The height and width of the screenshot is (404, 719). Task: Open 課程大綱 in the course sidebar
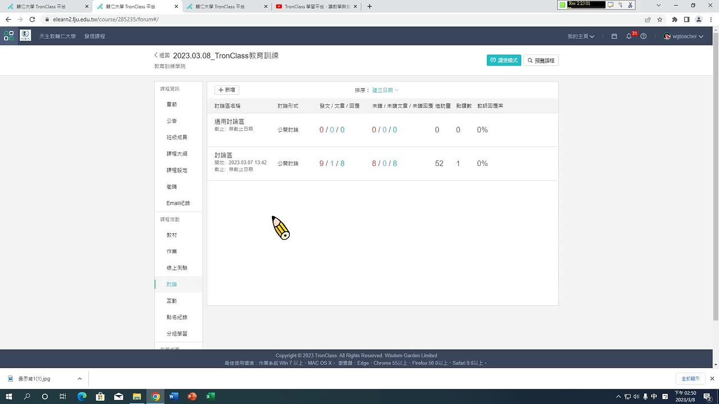pos(177,154)
